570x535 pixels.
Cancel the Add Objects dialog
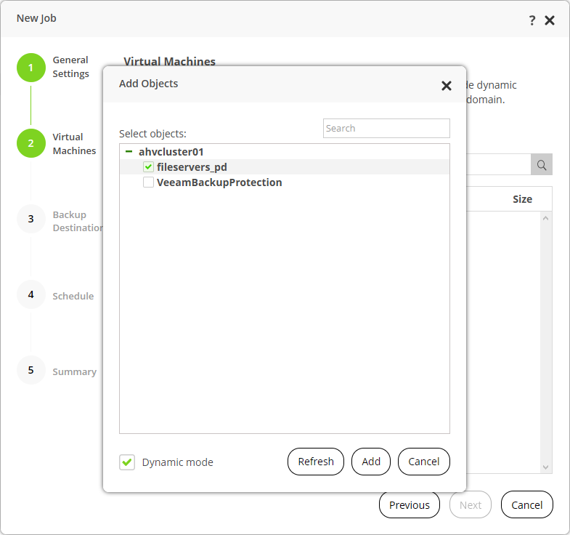(x=423, y=462)
